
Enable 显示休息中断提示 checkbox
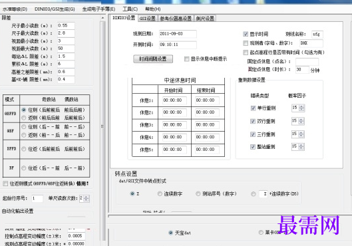coord(186,59)
